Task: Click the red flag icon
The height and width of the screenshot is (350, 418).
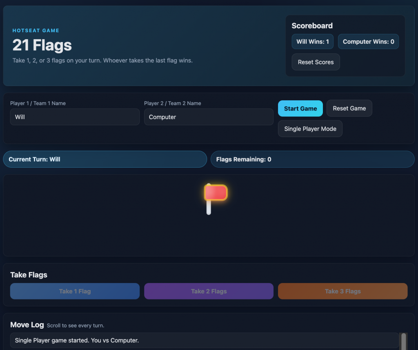Action: tap(216, 193)
